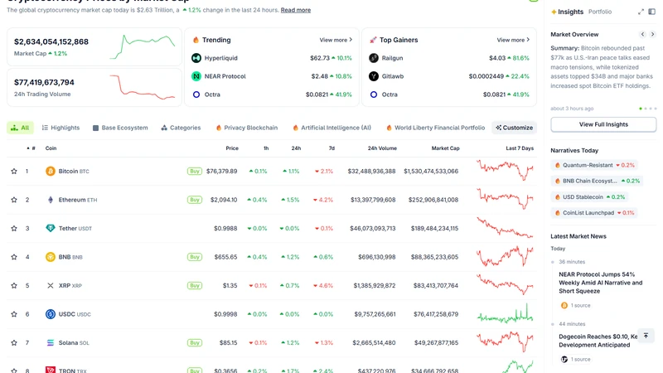Sort by 24h change column
The height and width of the screenshot is (373, 663).
(296, 148)
